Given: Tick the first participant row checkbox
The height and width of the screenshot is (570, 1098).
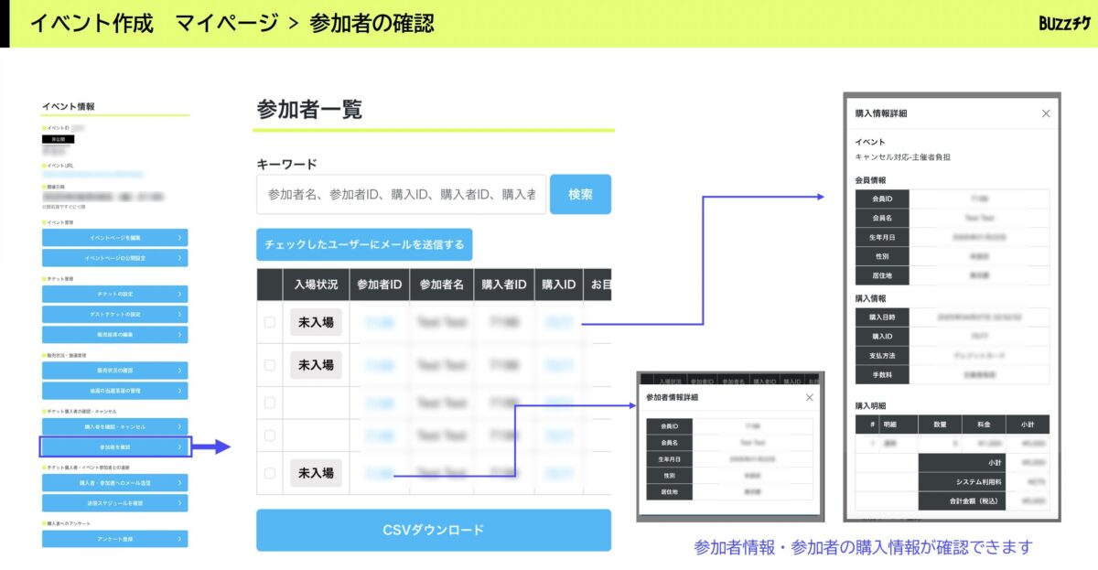Looking at the screenshot, I should (269, 322).
